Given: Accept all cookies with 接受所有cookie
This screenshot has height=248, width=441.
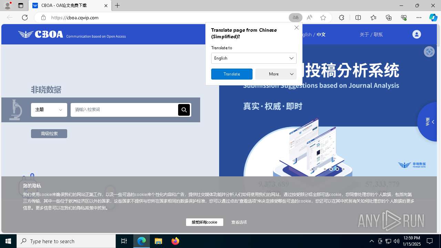Looking at the screenshot, I should point(205,222).
